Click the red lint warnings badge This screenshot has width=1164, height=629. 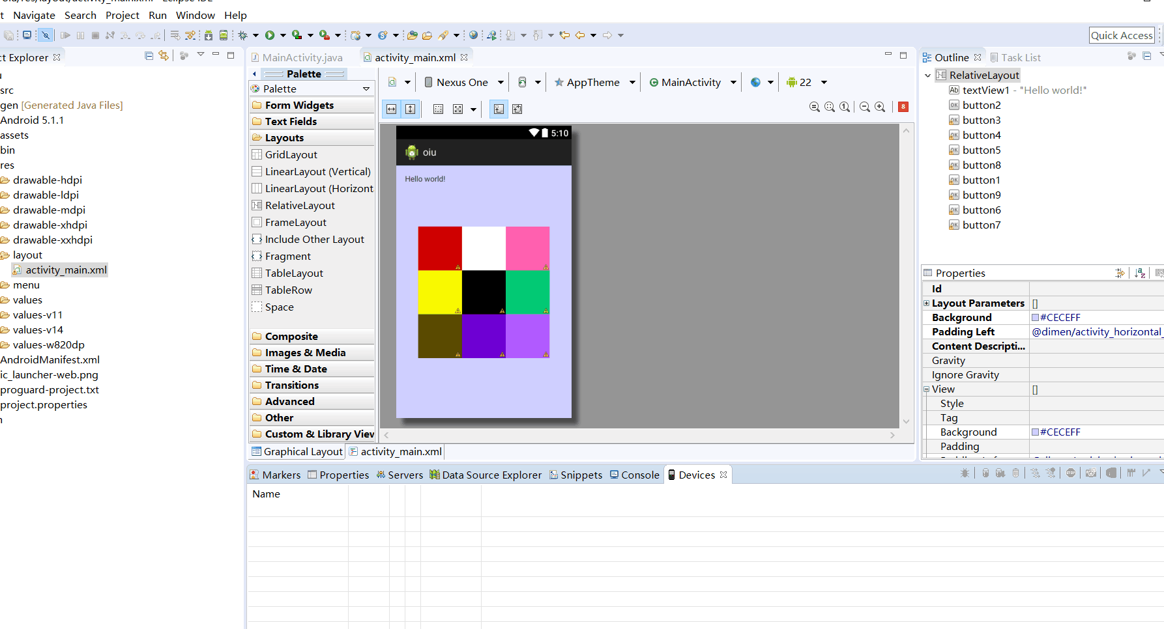(x=903, y=107)
